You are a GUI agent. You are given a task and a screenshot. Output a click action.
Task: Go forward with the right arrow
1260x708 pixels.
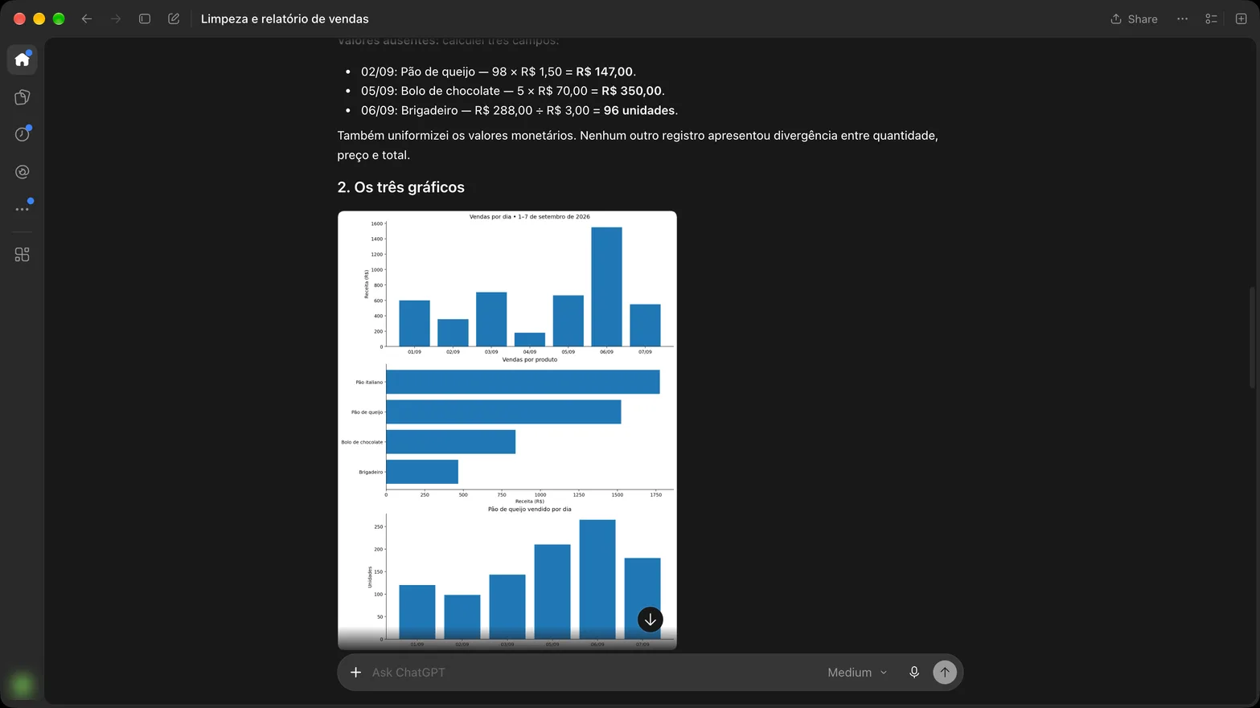pos(116,18)
